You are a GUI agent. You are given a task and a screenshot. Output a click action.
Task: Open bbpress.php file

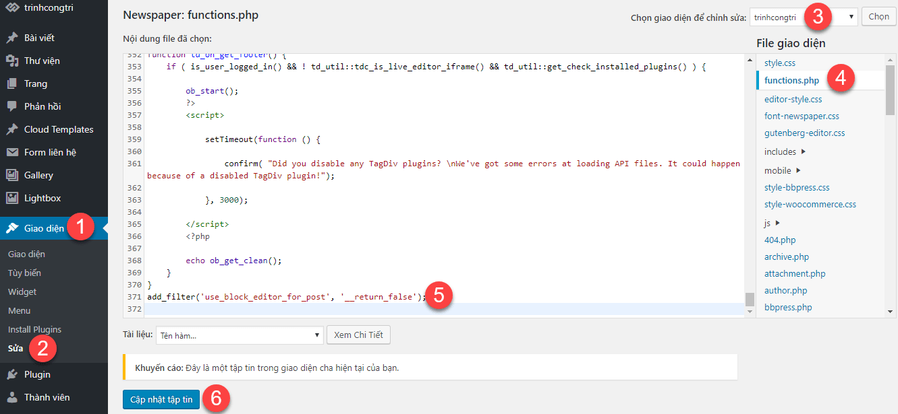tap(788, 307)
